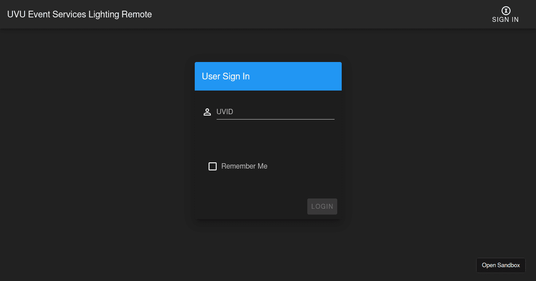Image resolution: width=536 pixels, height=281 pixels.
Task: Click inside the UVID input field
Action: 275,112
